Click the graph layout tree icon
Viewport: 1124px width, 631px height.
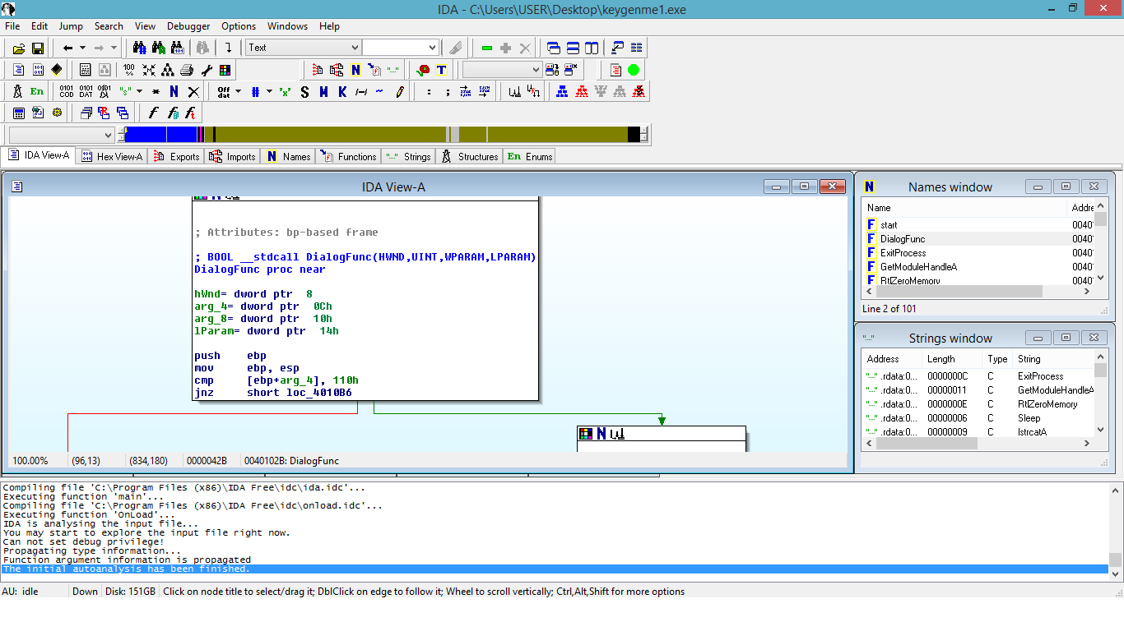tap(168, 70)
